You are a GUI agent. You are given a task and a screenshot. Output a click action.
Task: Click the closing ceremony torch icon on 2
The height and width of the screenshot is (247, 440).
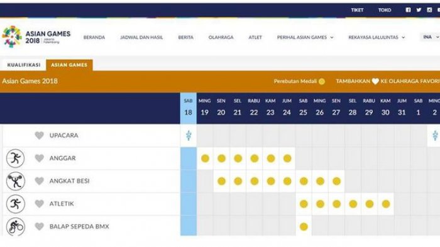click(x=435, y=135)
